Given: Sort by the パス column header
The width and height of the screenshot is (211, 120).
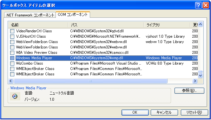Looking at the screenshot, I should [x=106, y=25].
